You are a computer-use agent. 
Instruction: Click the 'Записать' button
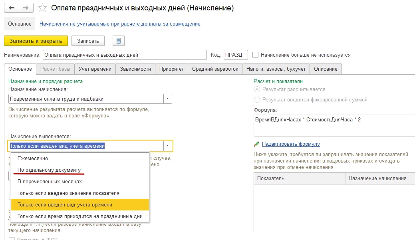88,41
